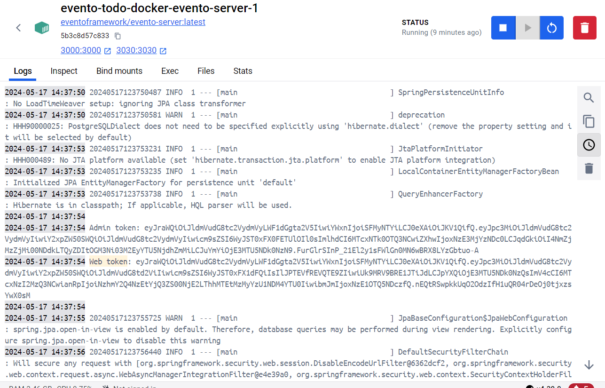Switch to the Inspect tab

tap(64, 71)
